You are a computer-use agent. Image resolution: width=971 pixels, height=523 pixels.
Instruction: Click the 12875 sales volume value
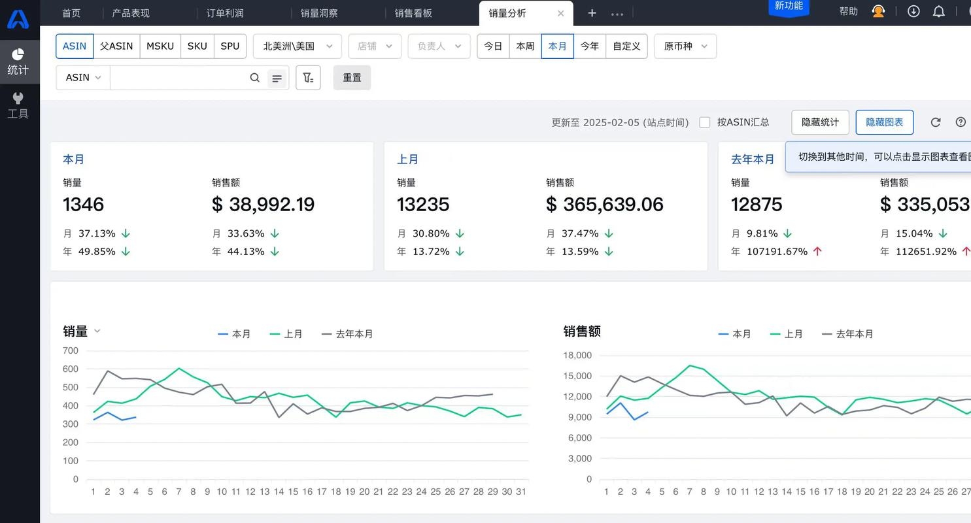coord(757,205)
